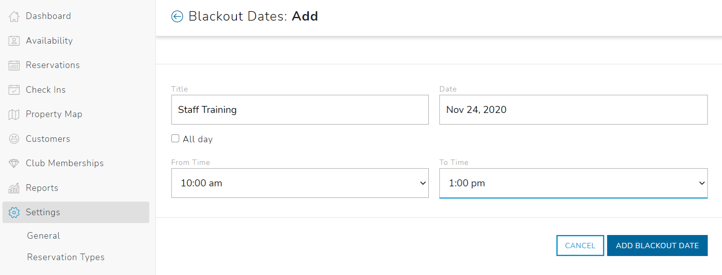Enable the All day checkbox
The width and height of the screenshot is (722, 275).
pyautogui.click(x=175, y=138)
